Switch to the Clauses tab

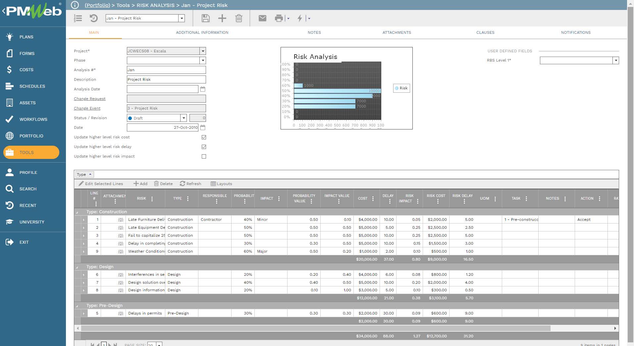(x=485, y=32)
